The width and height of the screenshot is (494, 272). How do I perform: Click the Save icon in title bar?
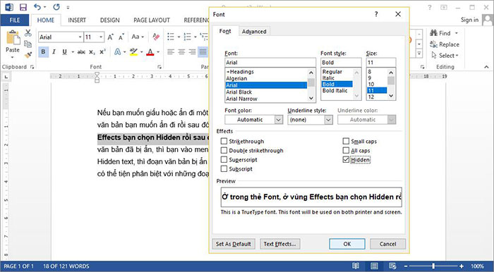click(23, 7)
